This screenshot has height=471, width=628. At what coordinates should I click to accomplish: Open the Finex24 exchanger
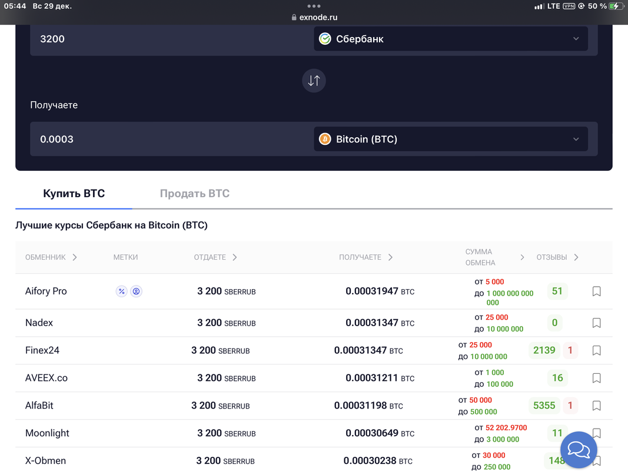tap(42, 350)
